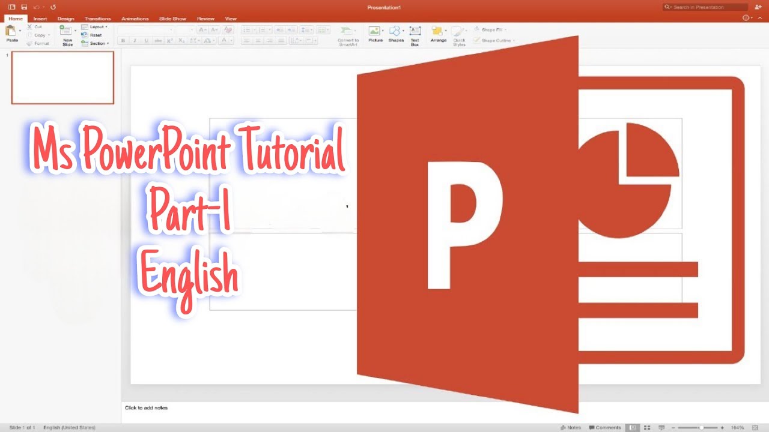Justify text alignment
Screen dimensions: 769x432
[x=280, y=41]
